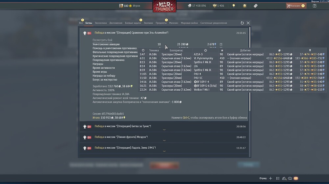Image resolution: width=329 pixels, height=184 pixels.
Task: Expand the Ладога Зима 1941 entry
Action: point(164,149)
